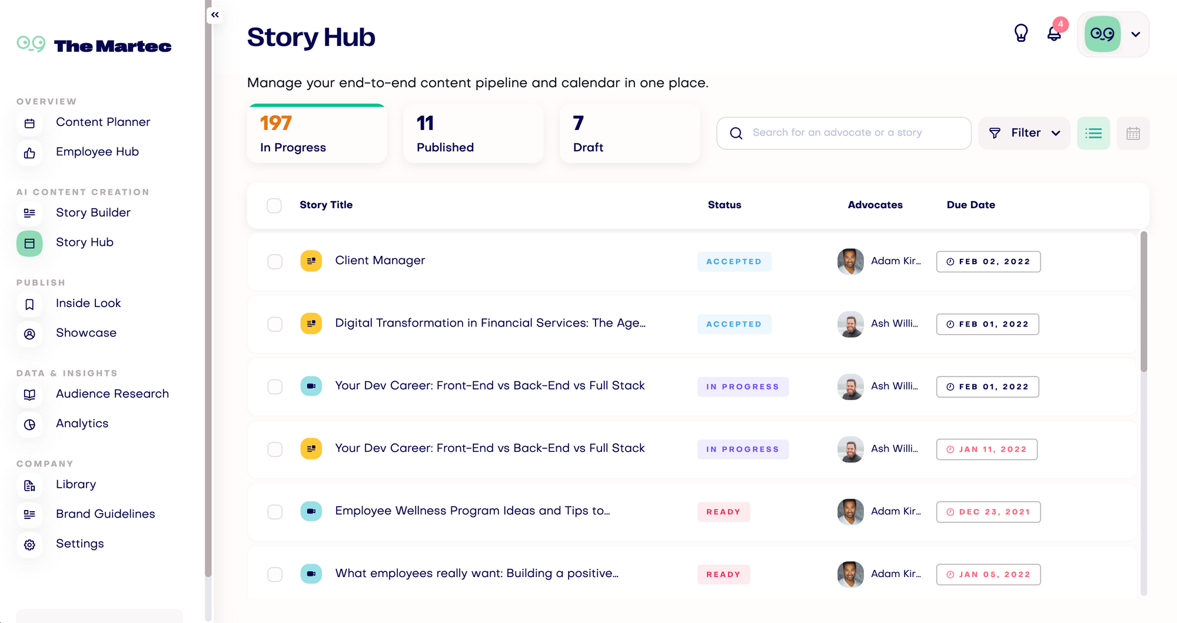Open Story Builder in sidebar

[93, 213]
